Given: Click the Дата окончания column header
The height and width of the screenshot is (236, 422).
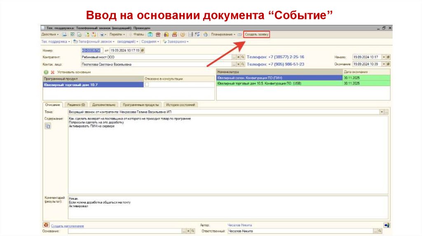Looking at the screenshot, I should [366, 72].
